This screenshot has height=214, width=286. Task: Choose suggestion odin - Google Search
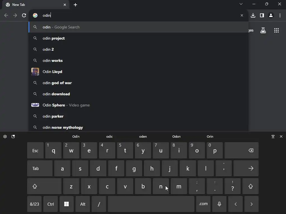[x=139, y=27]
